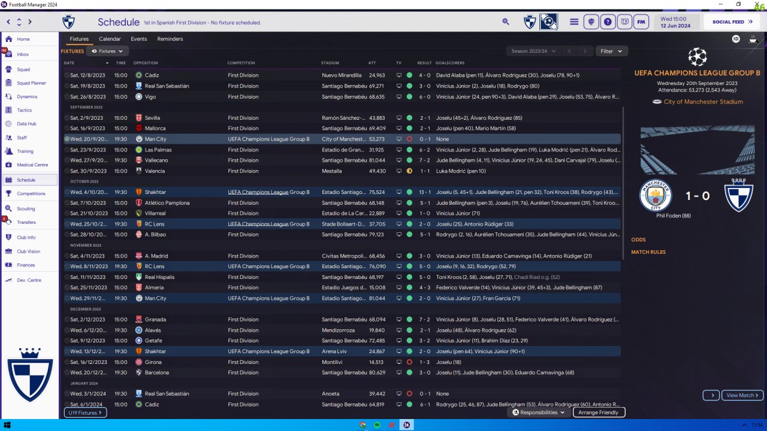Open the Season 2023/24 dropdown
This screenshot has width=767, height=431.
pos(534,51)
